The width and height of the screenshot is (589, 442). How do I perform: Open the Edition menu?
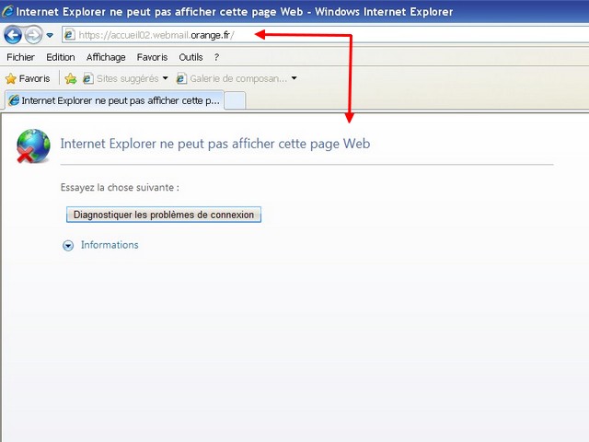point(61,57)
